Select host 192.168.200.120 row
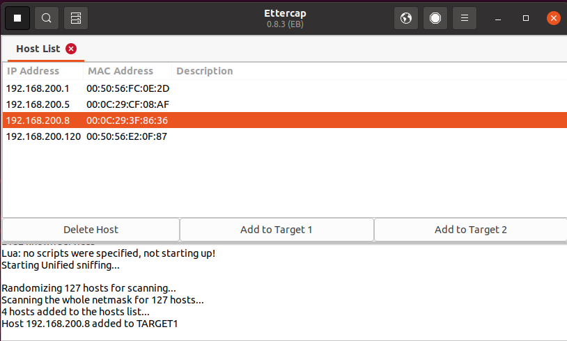 tap(42, 136)
